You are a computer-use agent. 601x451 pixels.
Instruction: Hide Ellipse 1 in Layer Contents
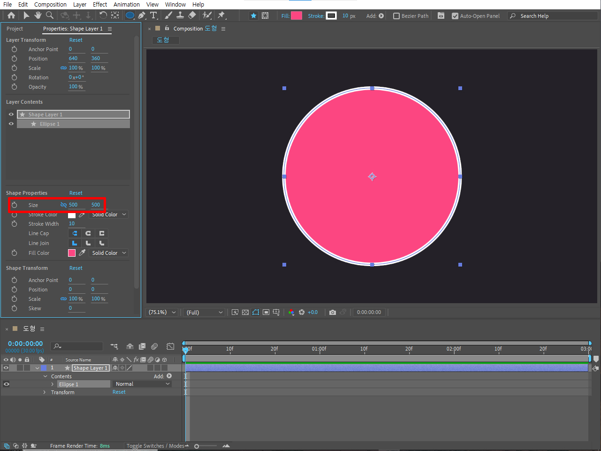pyautogui.click(x=11, y=124)
